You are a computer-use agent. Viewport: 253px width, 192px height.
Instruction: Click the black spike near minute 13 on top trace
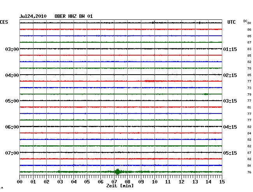200,23
